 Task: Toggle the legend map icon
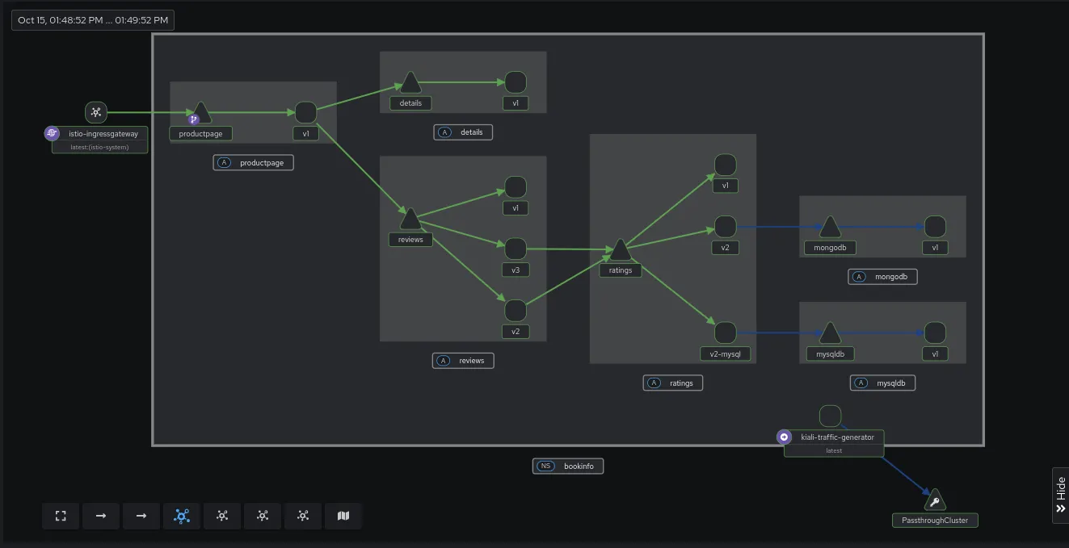coord(343,516)
